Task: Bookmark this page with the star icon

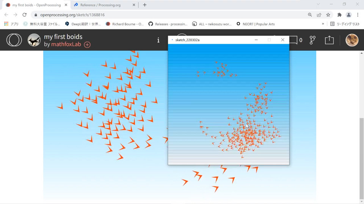Action: tap(328, 15)
